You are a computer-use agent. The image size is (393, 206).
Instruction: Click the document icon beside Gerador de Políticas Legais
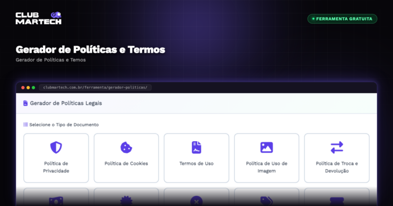[x=25, y=103]
